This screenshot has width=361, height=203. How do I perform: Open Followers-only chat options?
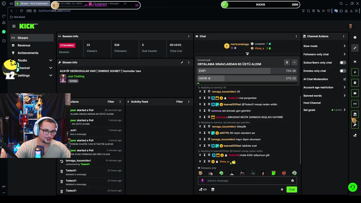tap(324, 54)
